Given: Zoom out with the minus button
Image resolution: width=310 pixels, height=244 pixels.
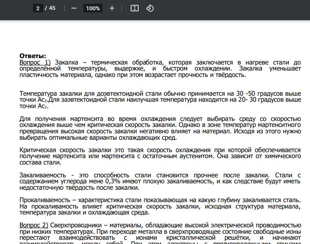Looking at the screenshot, I should coord(74,8).
